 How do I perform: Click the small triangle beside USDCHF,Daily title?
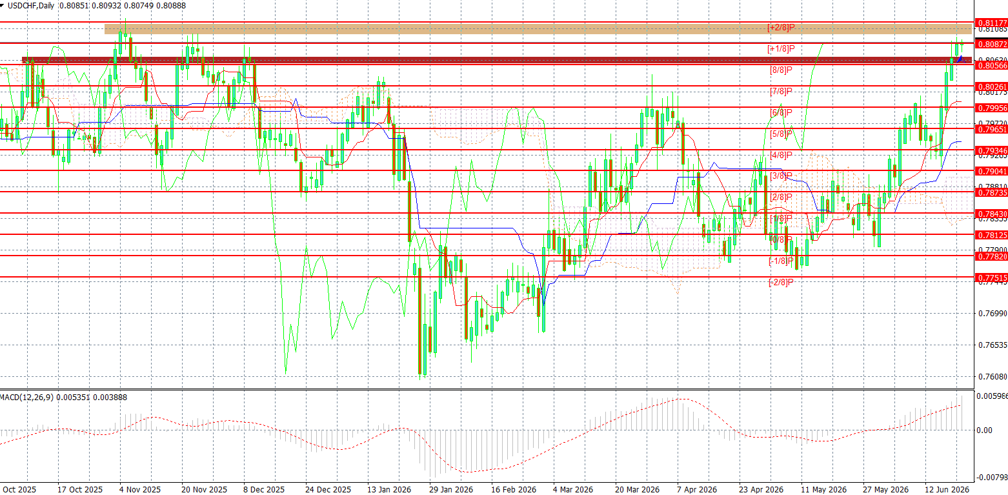pyautogui.click(x=3, y=5)
